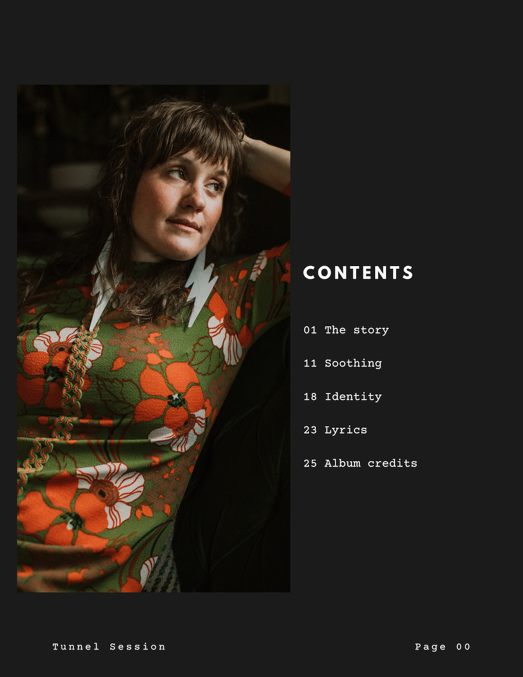Jump to the 'Identity' section title
Image resolution: width=523 pixels, height=677 pixels.
pos(353,397)
